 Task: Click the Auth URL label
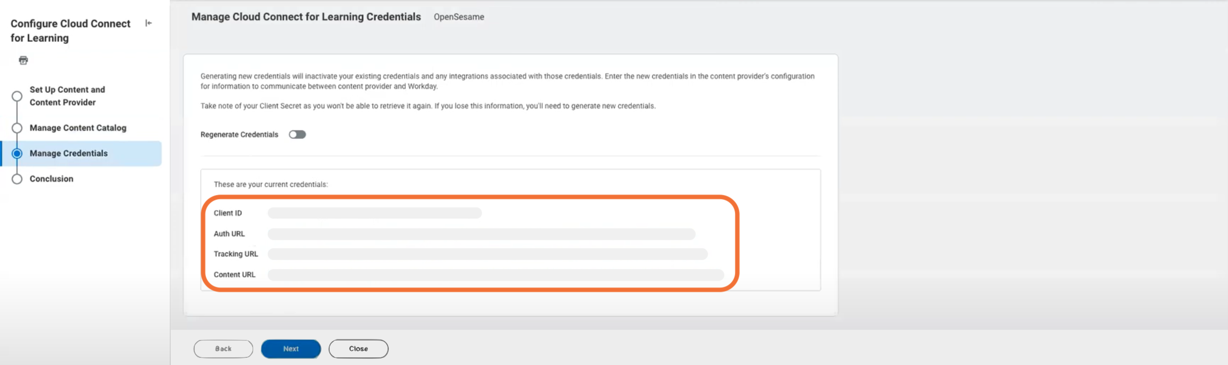(229, 234)
